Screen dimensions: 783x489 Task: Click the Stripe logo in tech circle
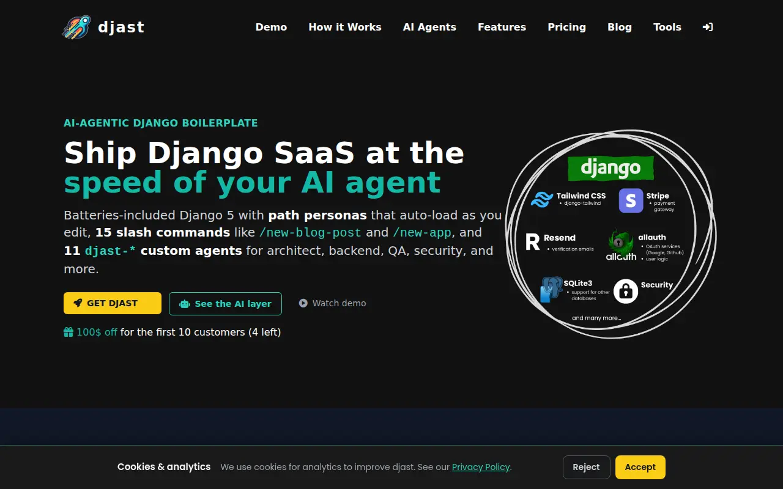coord(631,200)
